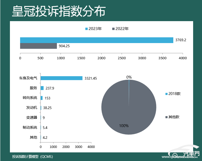Screen dimensions: 202x161
Task: Click the top axis tick label 1500
Action: 81,58
